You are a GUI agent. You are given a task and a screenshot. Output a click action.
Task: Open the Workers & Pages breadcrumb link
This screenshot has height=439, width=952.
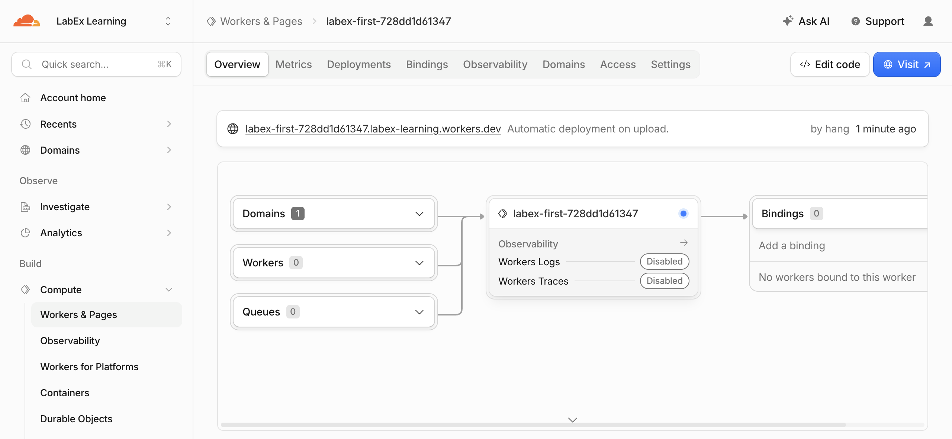pos(261,21)
